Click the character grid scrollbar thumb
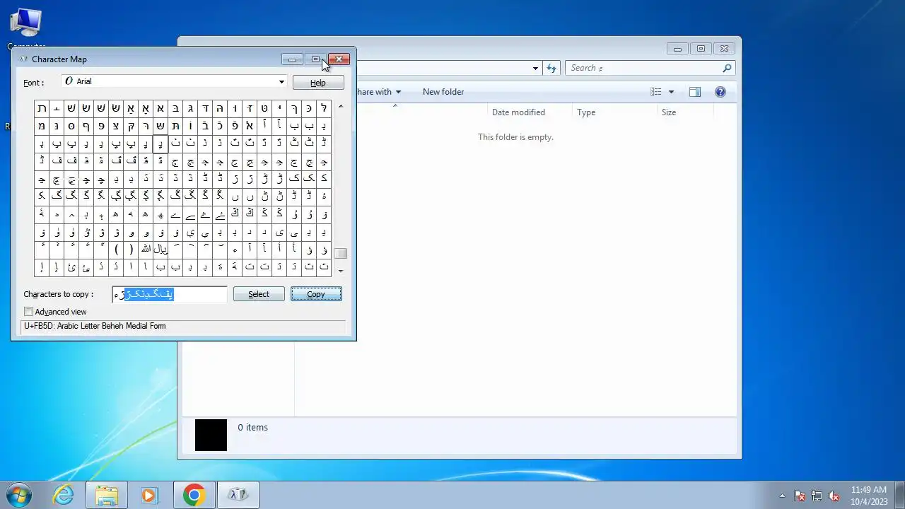The image size is (905, 509). (x=341, y=254)
